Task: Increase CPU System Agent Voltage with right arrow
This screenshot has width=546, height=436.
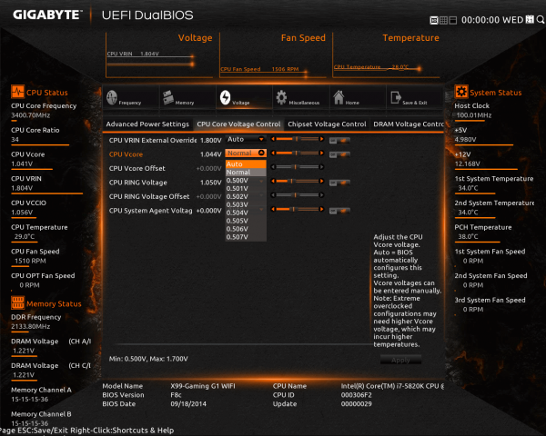Action: [321, 209]
